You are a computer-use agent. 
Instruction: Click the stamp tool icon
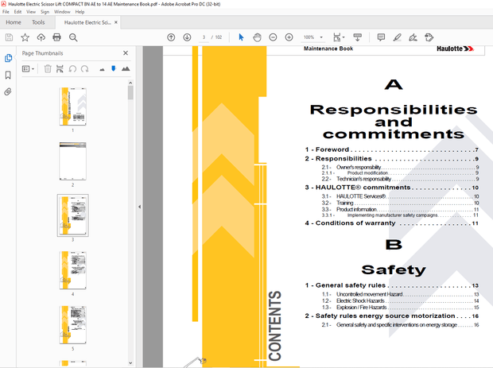coord(429,37)
